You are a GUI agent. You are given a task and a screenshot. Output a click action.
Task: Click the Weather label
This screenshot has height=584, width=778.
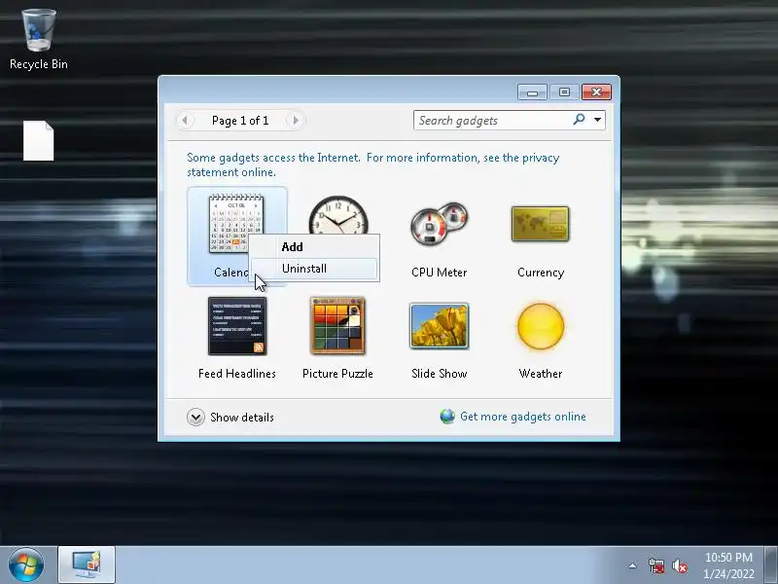[x=541, y=374]
